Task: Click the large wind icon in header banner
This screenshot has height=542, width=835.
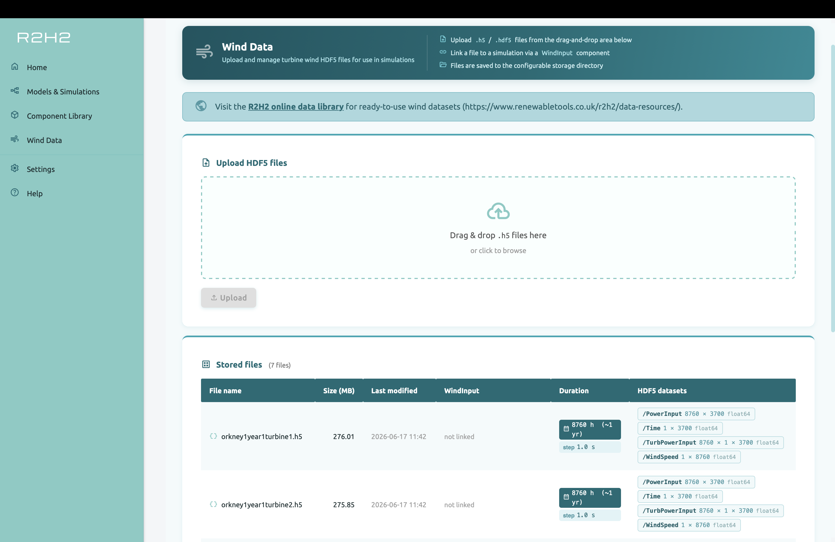Action: (x=205, y=52)
